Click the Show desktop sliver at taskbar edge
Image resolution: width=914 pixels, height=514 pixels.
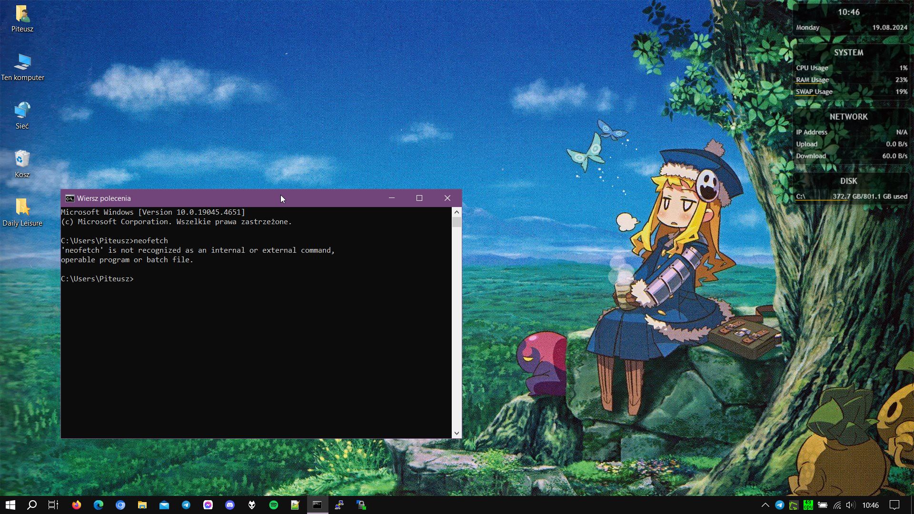pyautogui.click(x=912, y=505)
